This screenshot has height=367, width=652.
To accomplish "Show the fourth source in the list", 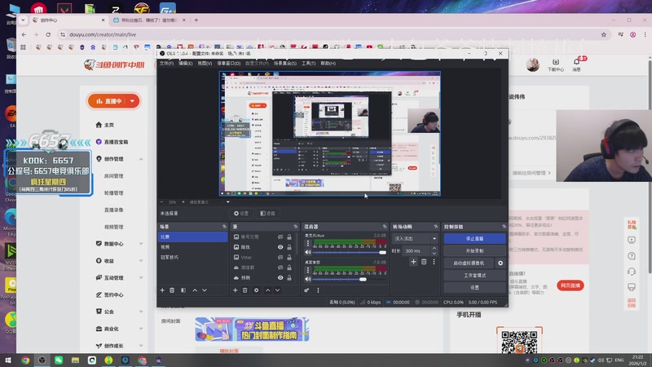I will [x=280, y=268].
